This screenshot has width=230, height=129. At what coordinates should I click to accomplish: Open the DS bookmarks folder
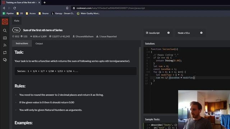[20, 13]
